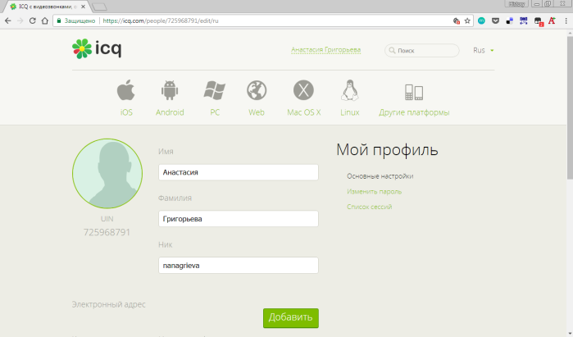Click the iOS text link
573x337 pixels.
pyautogui.click(x=126, y=112)
